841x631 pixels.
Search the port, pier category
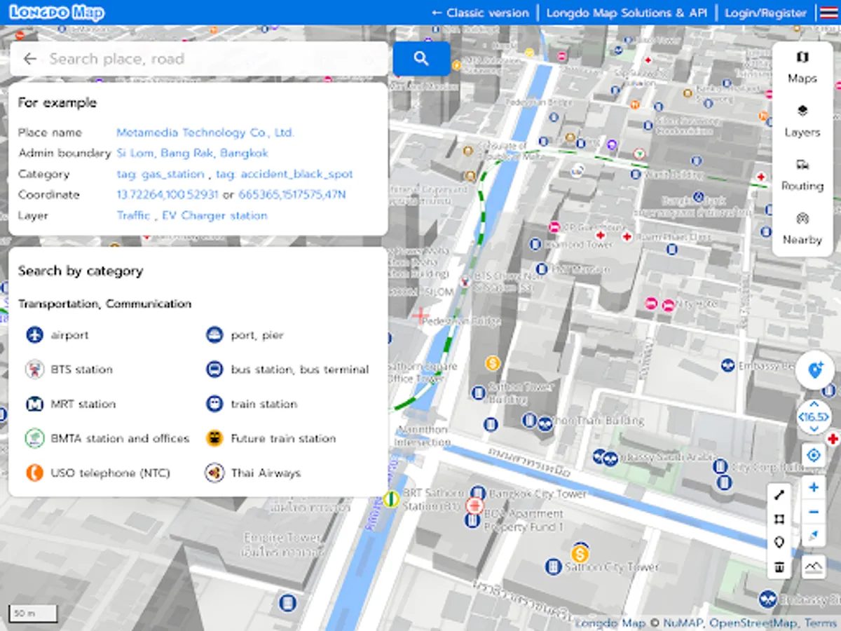tap(245, 335)
